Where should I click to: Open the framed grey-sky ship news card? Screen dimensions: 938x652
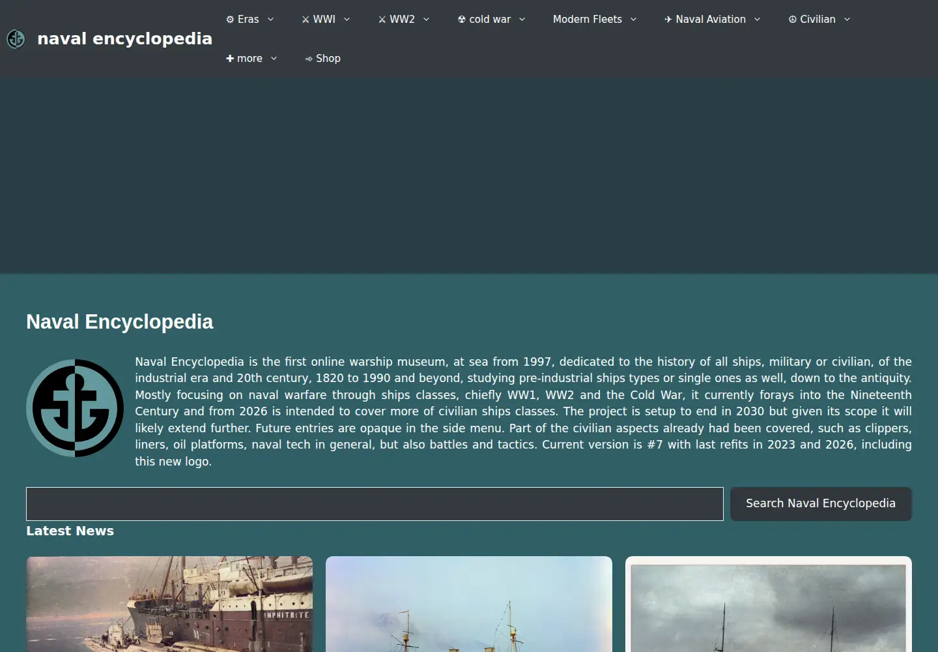point(769,604)
